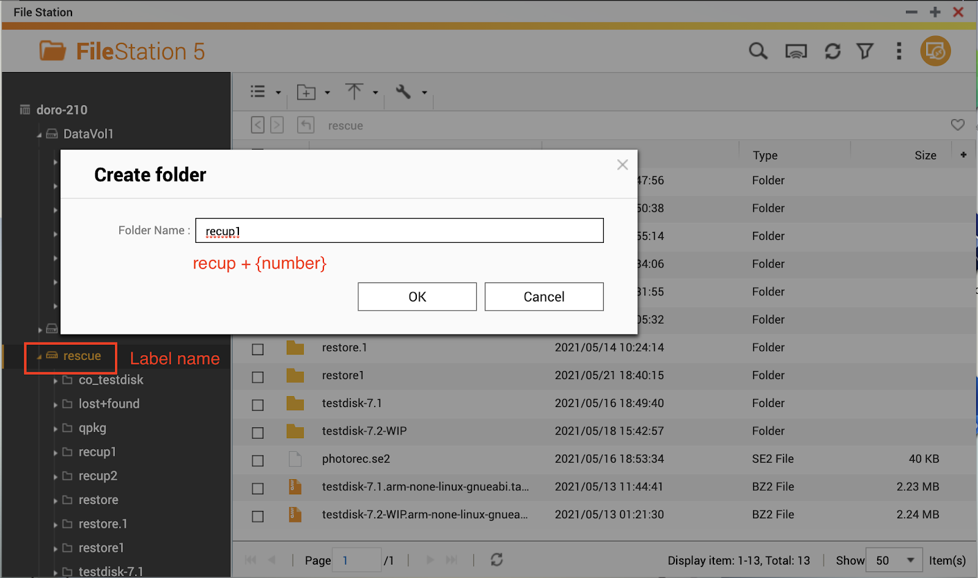Viewport: 978px width, 578px height.
Task: Collapse the DataVol1 tree node
Action: (39, 135)
